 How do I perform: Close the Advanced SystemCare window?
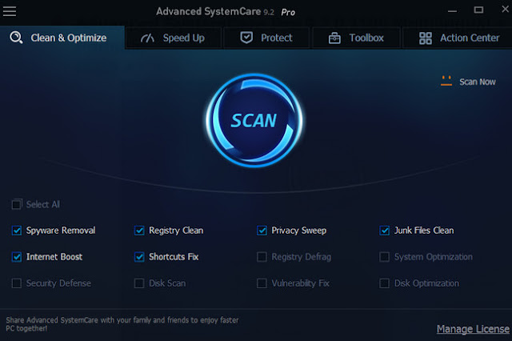point(505,9)
